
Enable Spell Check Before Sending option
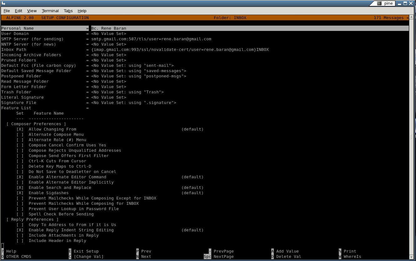click(20, 214)
